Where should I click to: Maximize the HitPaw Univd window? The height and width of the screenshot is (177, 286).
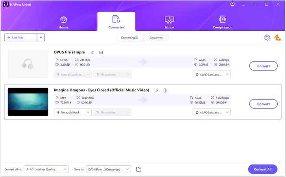[266, 4]
